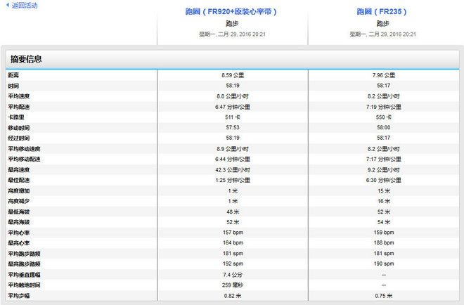Select the 平均配速 row label
The width and height of the screenshot is (464, 305).
click(19, 107)
